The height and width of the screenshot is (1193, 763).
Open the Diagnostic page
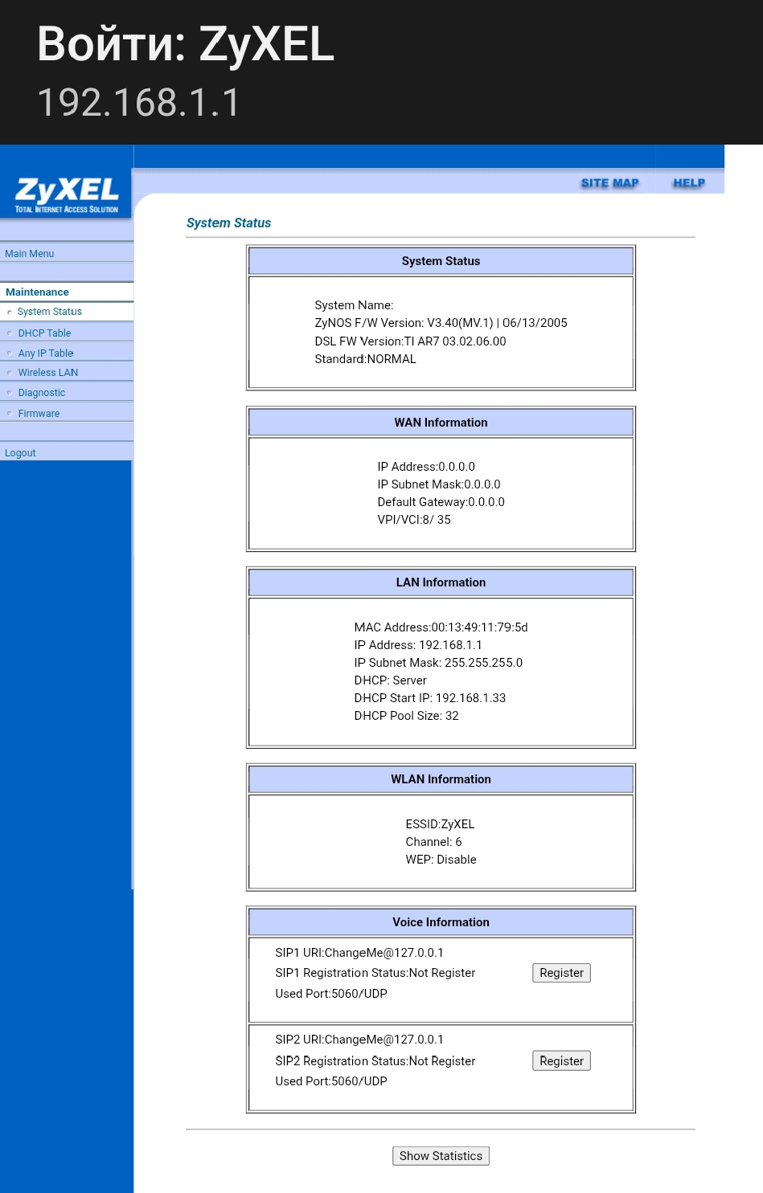coord(42,393)
